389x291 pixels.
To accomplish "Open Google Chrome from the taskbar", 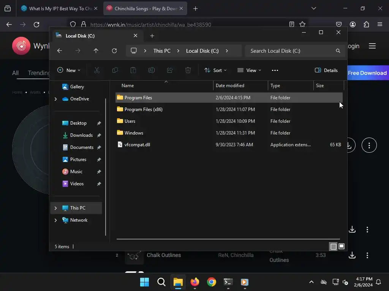I will tap(211, 282).
